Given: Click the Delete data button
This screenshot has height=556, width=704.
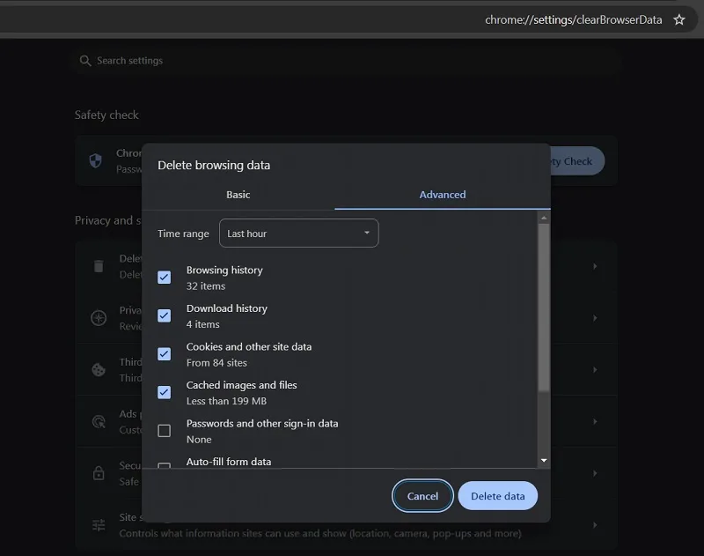Looking at the screenshot, I should tap(497, 496).
